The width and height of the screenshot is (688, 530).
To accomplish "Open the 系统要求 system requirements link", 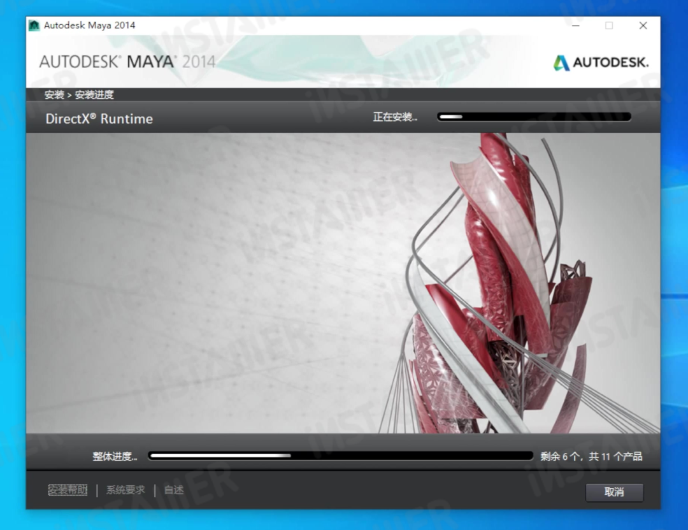I will tap(125, 490).
